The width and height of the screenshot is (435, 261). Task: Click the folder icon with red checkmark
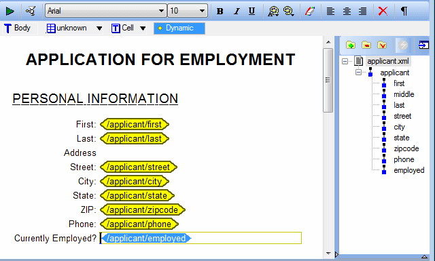382,45
